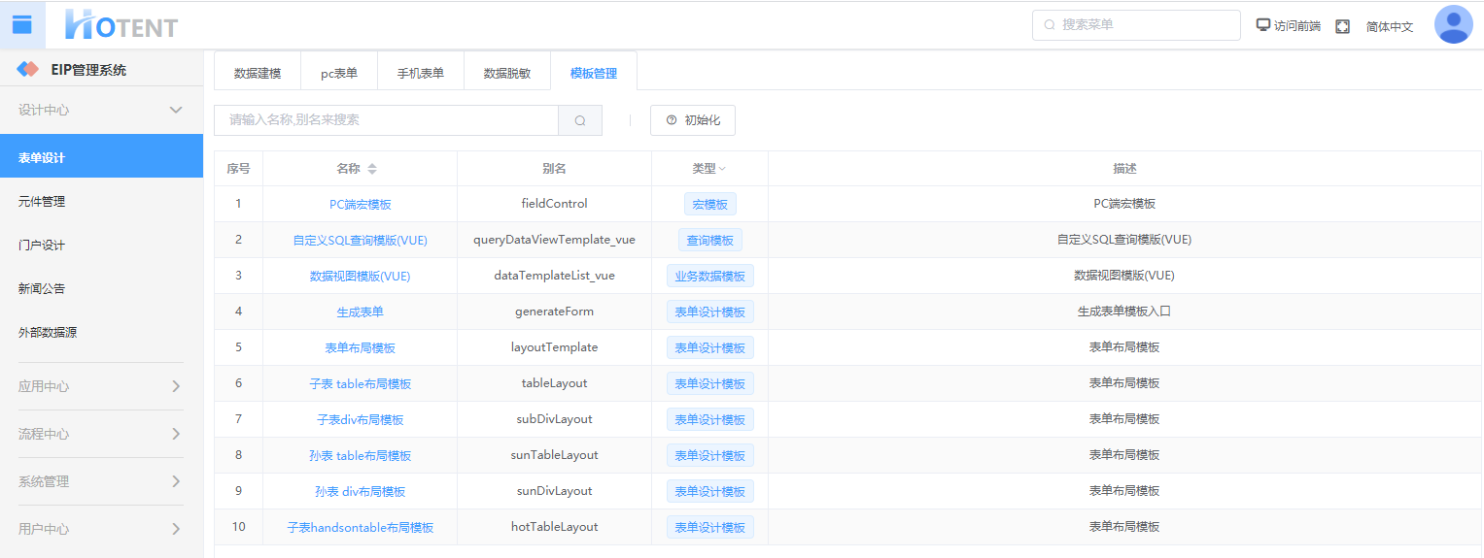The image size is (1484, 558).
Task: Open the user avatar menu
Action: 1453,25
